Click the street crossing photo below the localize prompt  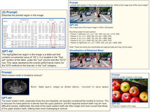(91, 15)
